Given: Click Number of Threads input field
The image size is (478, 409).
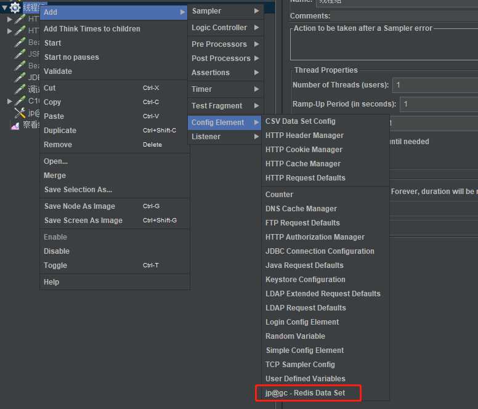Looking at the screenshot, I should pyautogui.click(x=435, y=85).
